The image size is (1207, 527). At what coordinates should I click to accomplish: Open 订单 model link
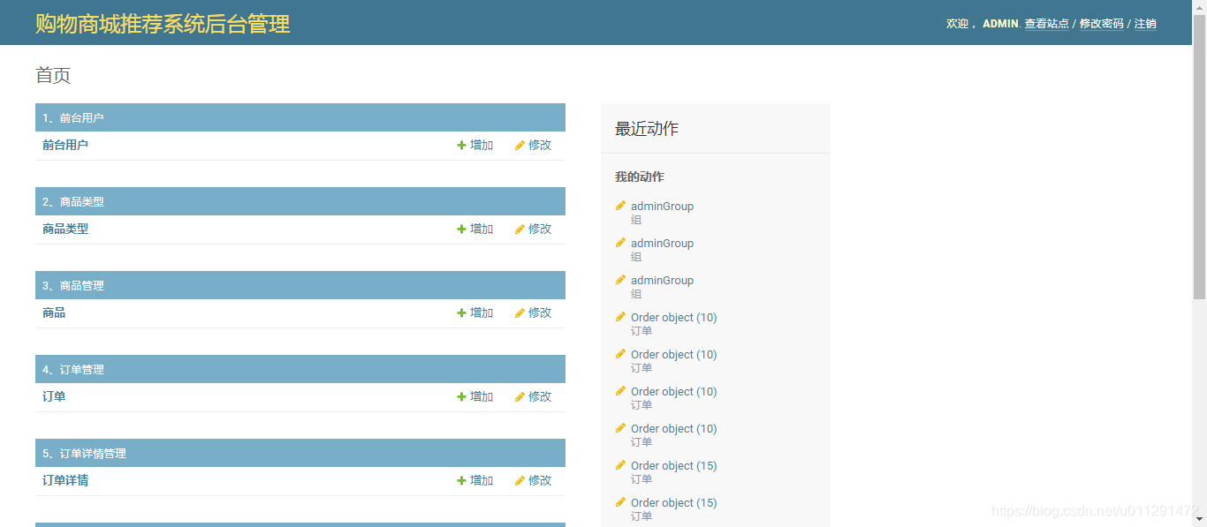pyautogui.click(x=54, y=396)
